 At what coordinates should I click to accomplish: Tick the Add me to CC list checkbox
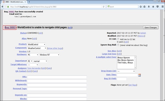point(118,39)
